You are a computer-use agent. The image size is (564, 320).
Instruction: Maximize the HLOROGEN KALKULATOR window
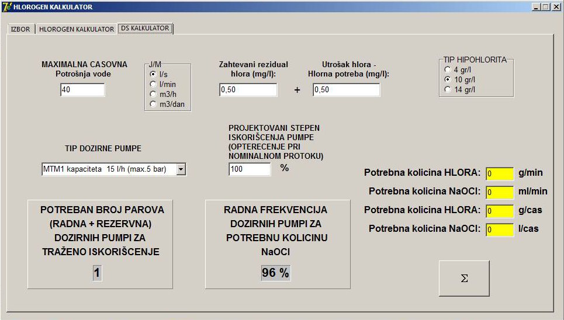point(546,6)
